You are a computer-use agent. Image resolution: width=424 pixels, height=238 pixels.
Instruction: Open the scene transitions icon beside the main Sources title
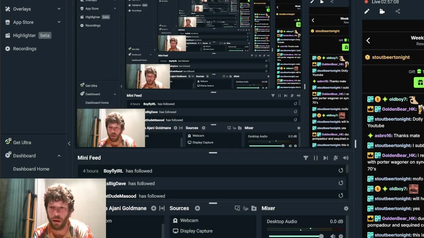(x=162, y=208)
